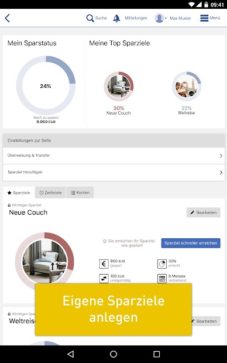
Task: Tap the Android home button
Action: (113, 354)
